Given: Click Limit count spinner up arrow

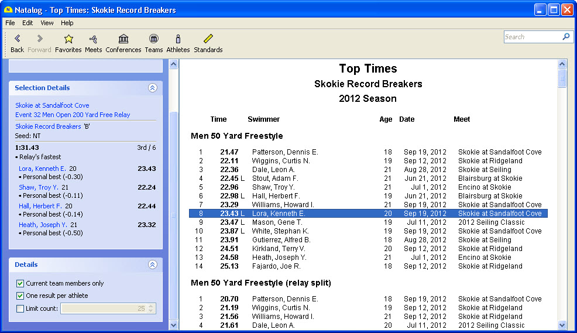Looking at the screenshot, I should [152, 305].
